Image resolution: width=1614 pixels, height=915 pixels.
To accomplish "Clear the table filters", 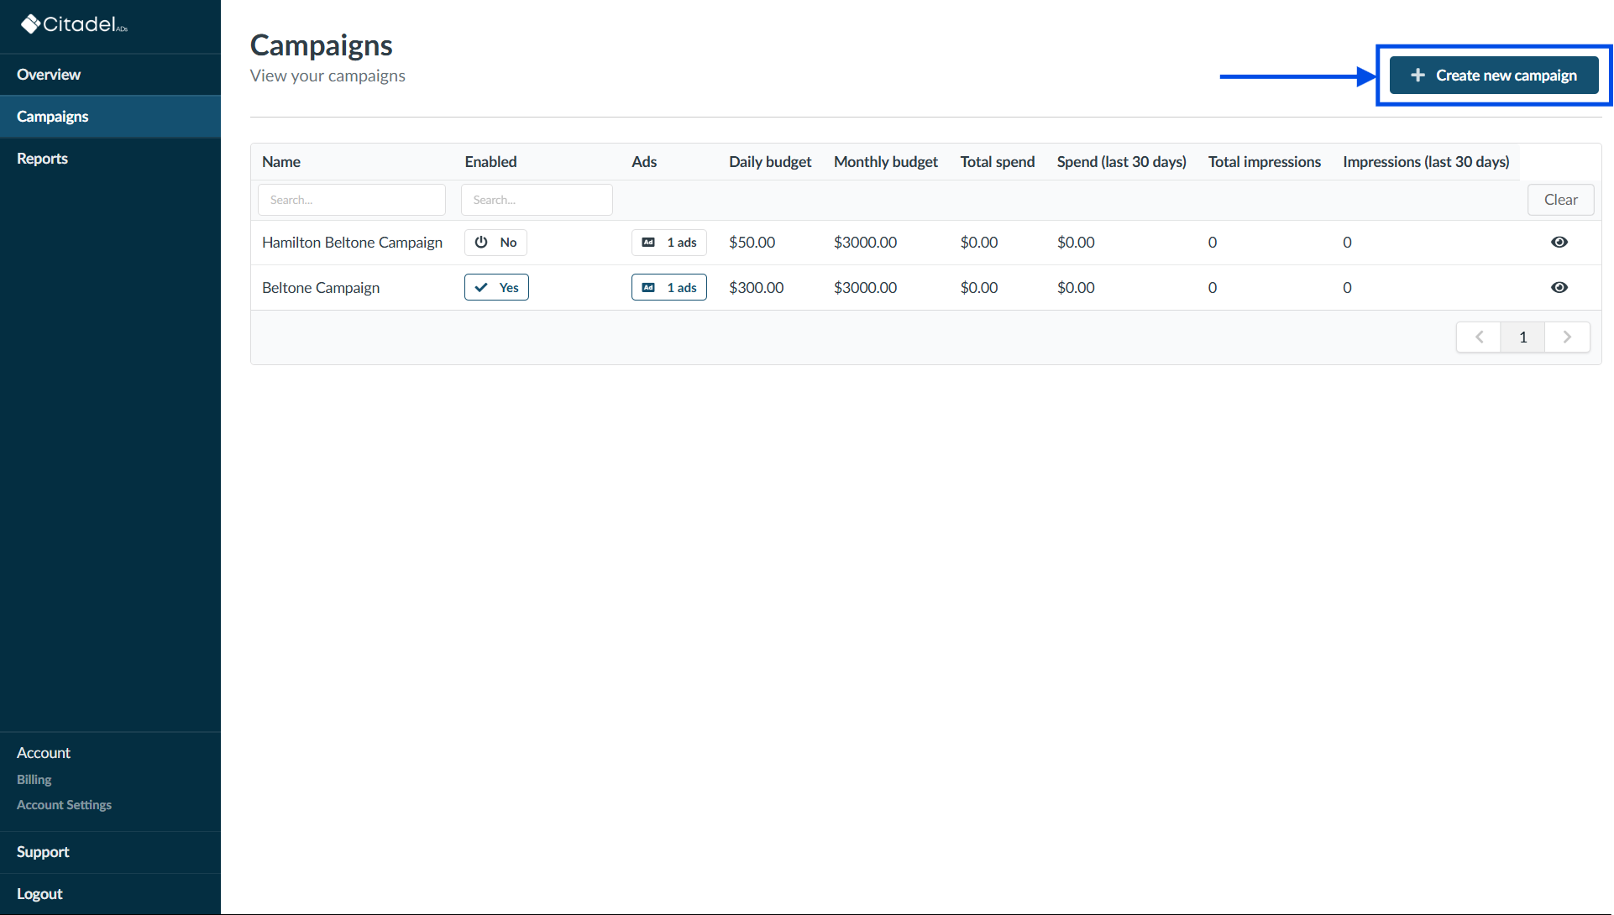I will [1560, 200].
